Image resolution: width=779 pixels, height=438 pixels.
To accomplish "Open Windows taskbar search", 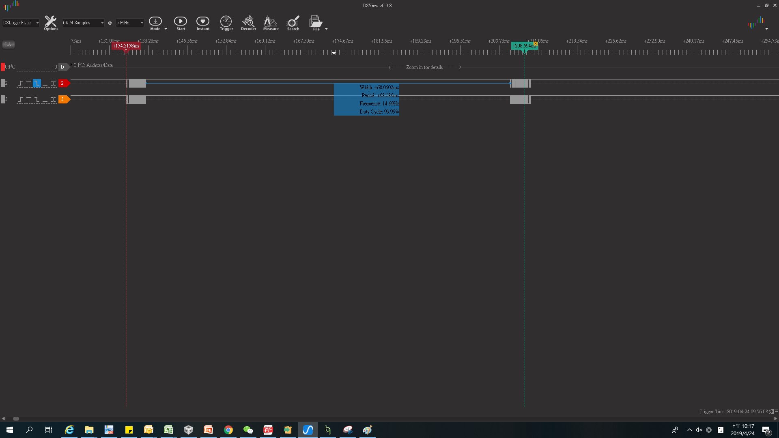I will (29, 430).
